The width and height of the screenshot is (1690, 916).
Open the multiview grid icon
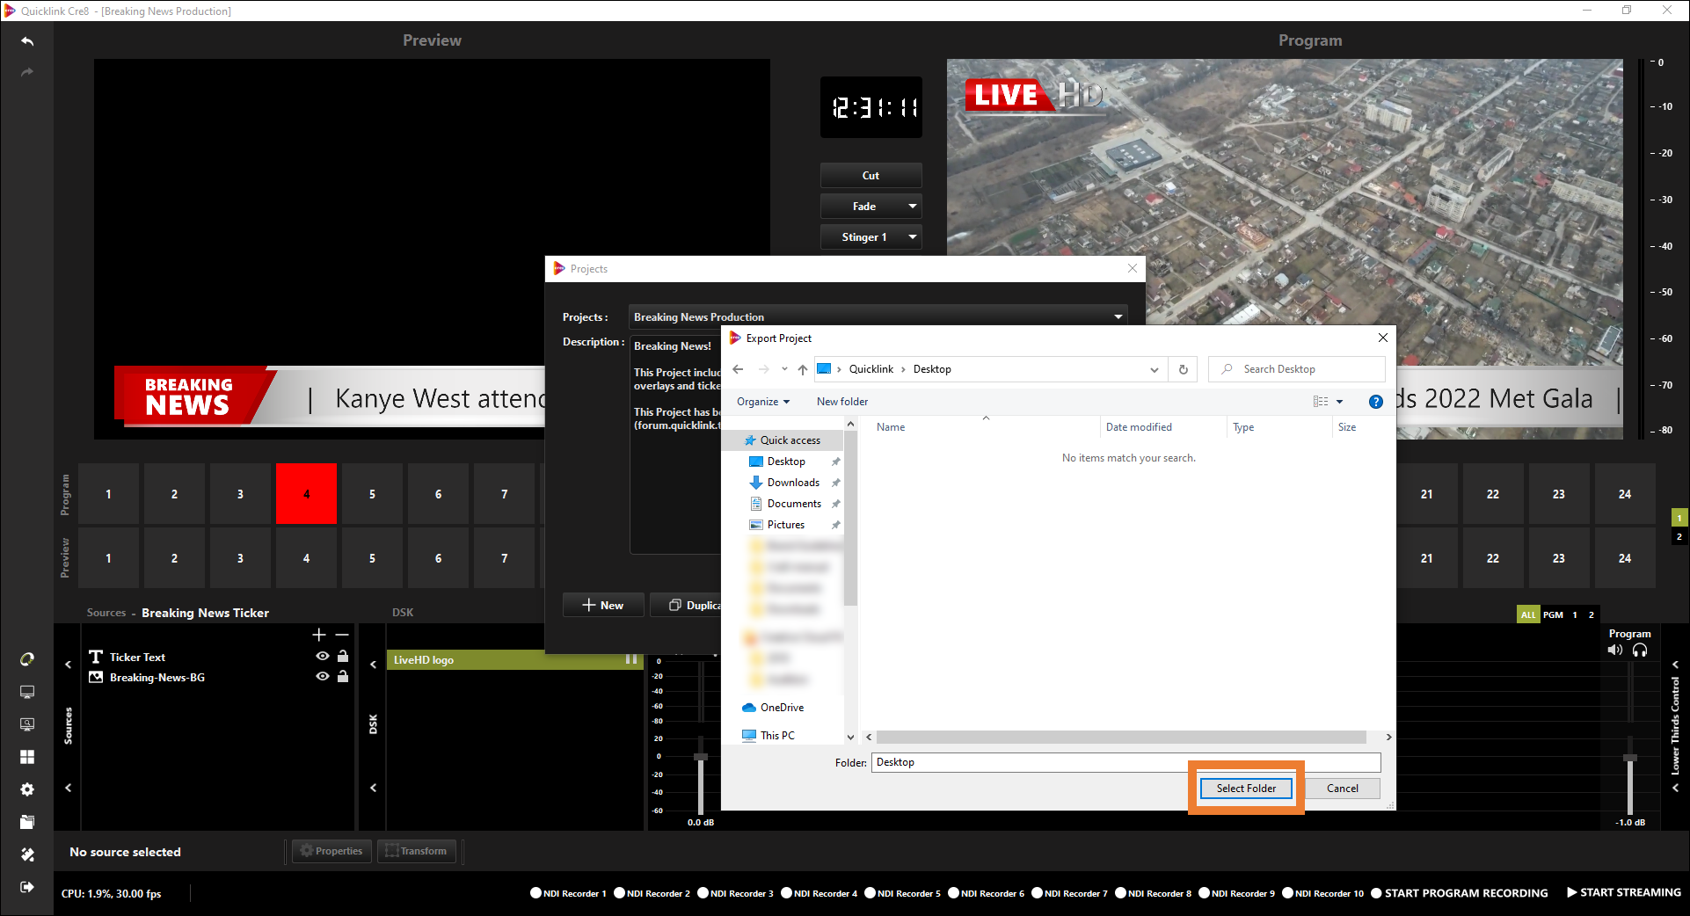click(x=27, y=757)
